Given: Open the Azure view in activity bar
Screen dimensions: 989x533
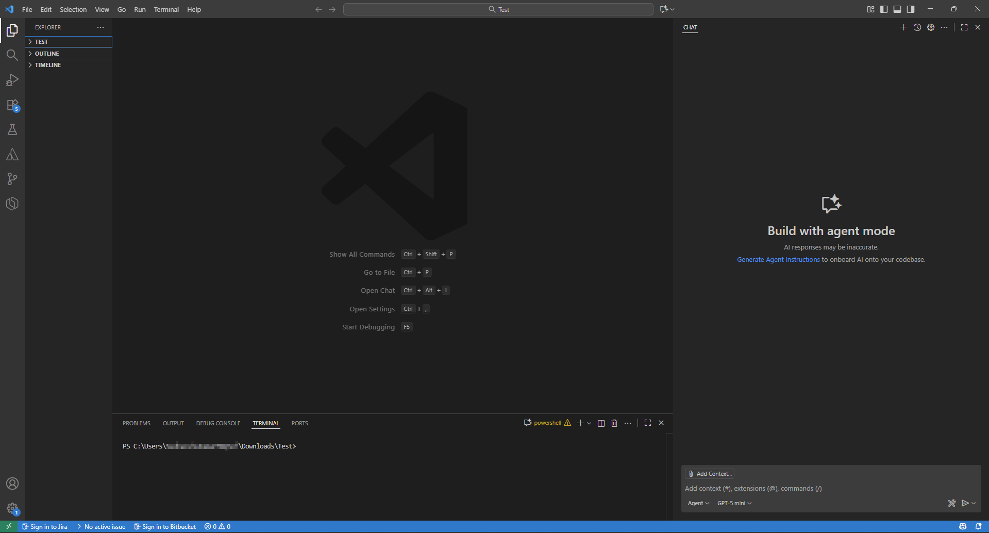Looking at the screenshot, I should [x=12, y=154].
